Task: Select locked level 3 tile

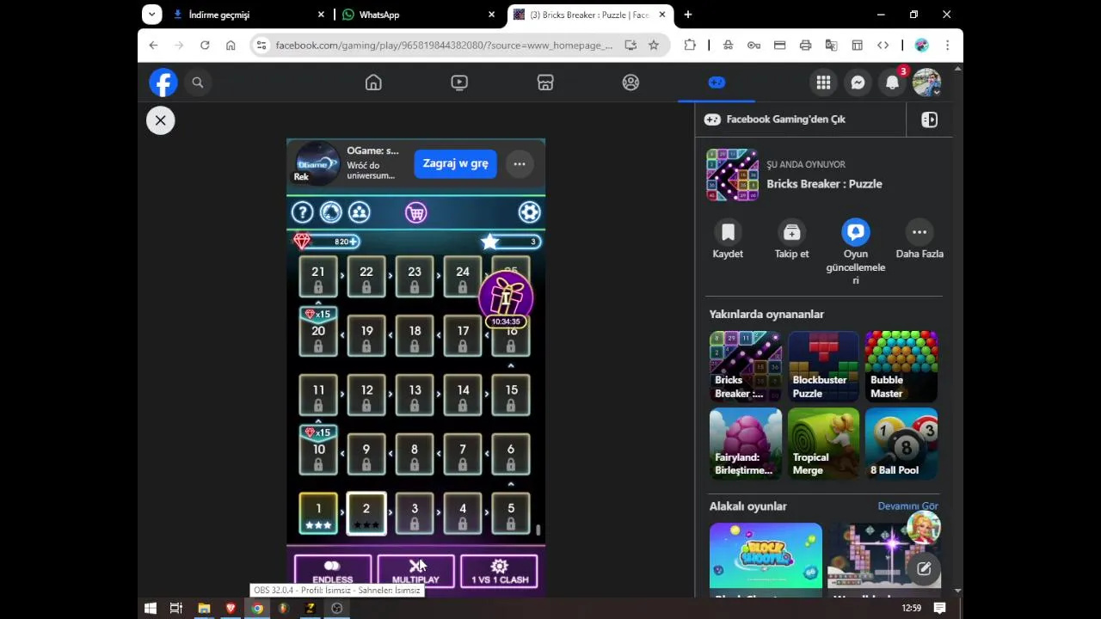Action: (415, 513)
